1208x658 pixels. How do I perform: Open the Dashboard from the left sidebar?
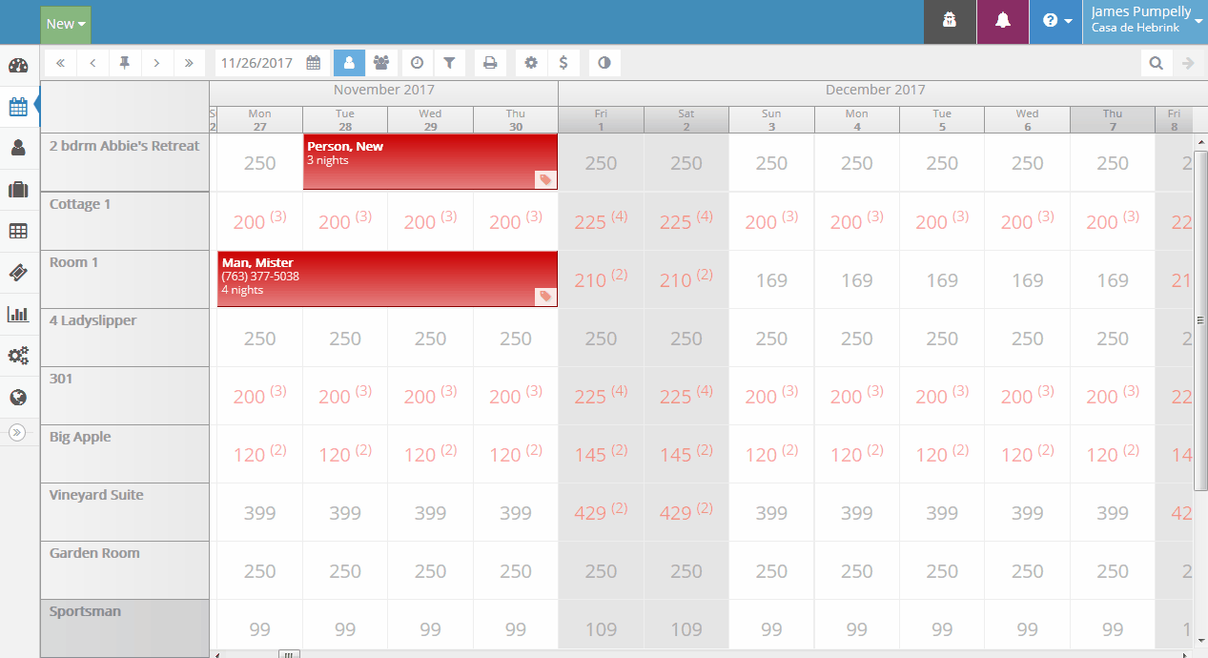[18, 66]
